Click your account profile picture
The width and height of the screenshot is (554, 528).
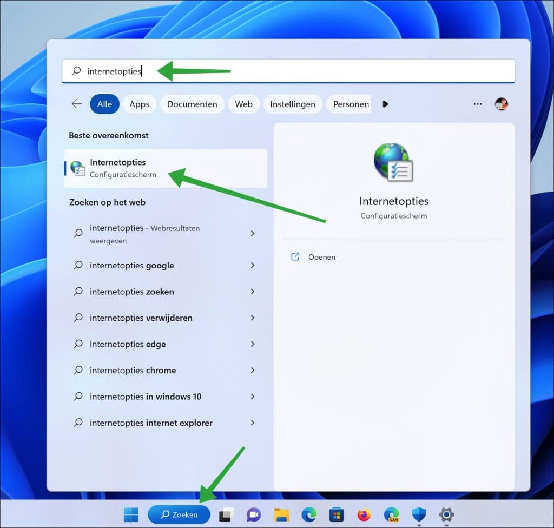[502, 104]
